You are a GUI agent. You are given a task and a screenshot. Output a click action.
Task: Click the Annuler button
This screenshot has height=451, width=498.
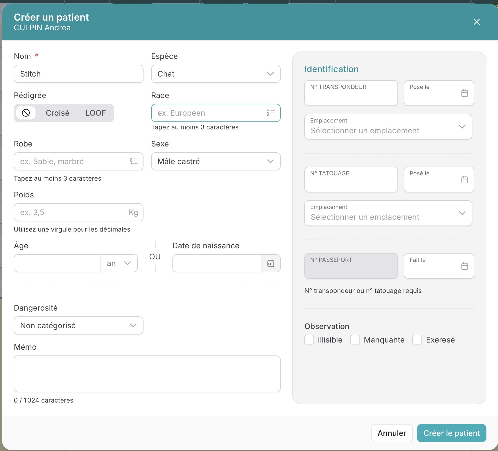point(391,433)
